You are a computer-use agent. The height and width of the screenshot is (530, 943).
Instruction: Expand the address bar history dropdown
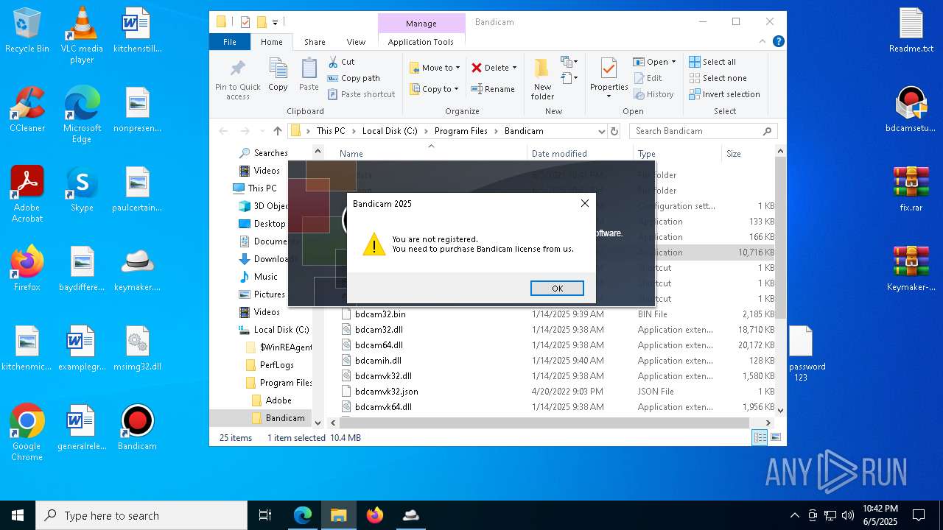click(x=601, y=131)
